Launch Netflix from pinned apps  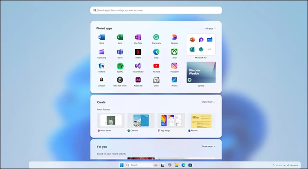(x=138, y=52)
